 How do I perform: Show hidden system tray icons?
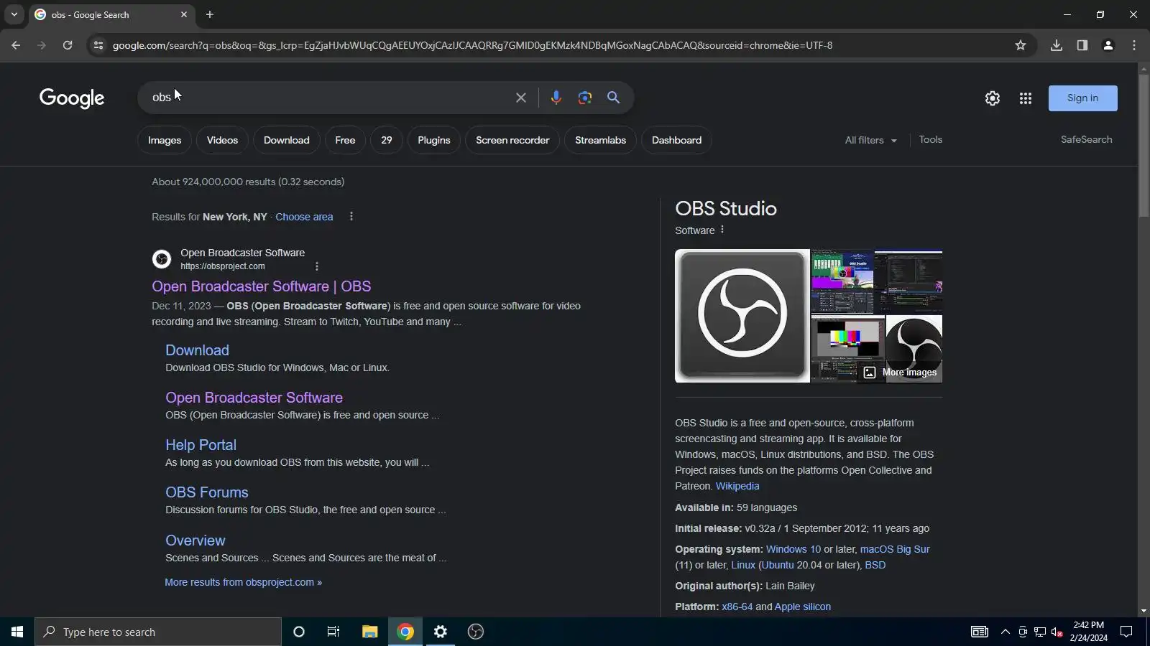[1006, 632]
